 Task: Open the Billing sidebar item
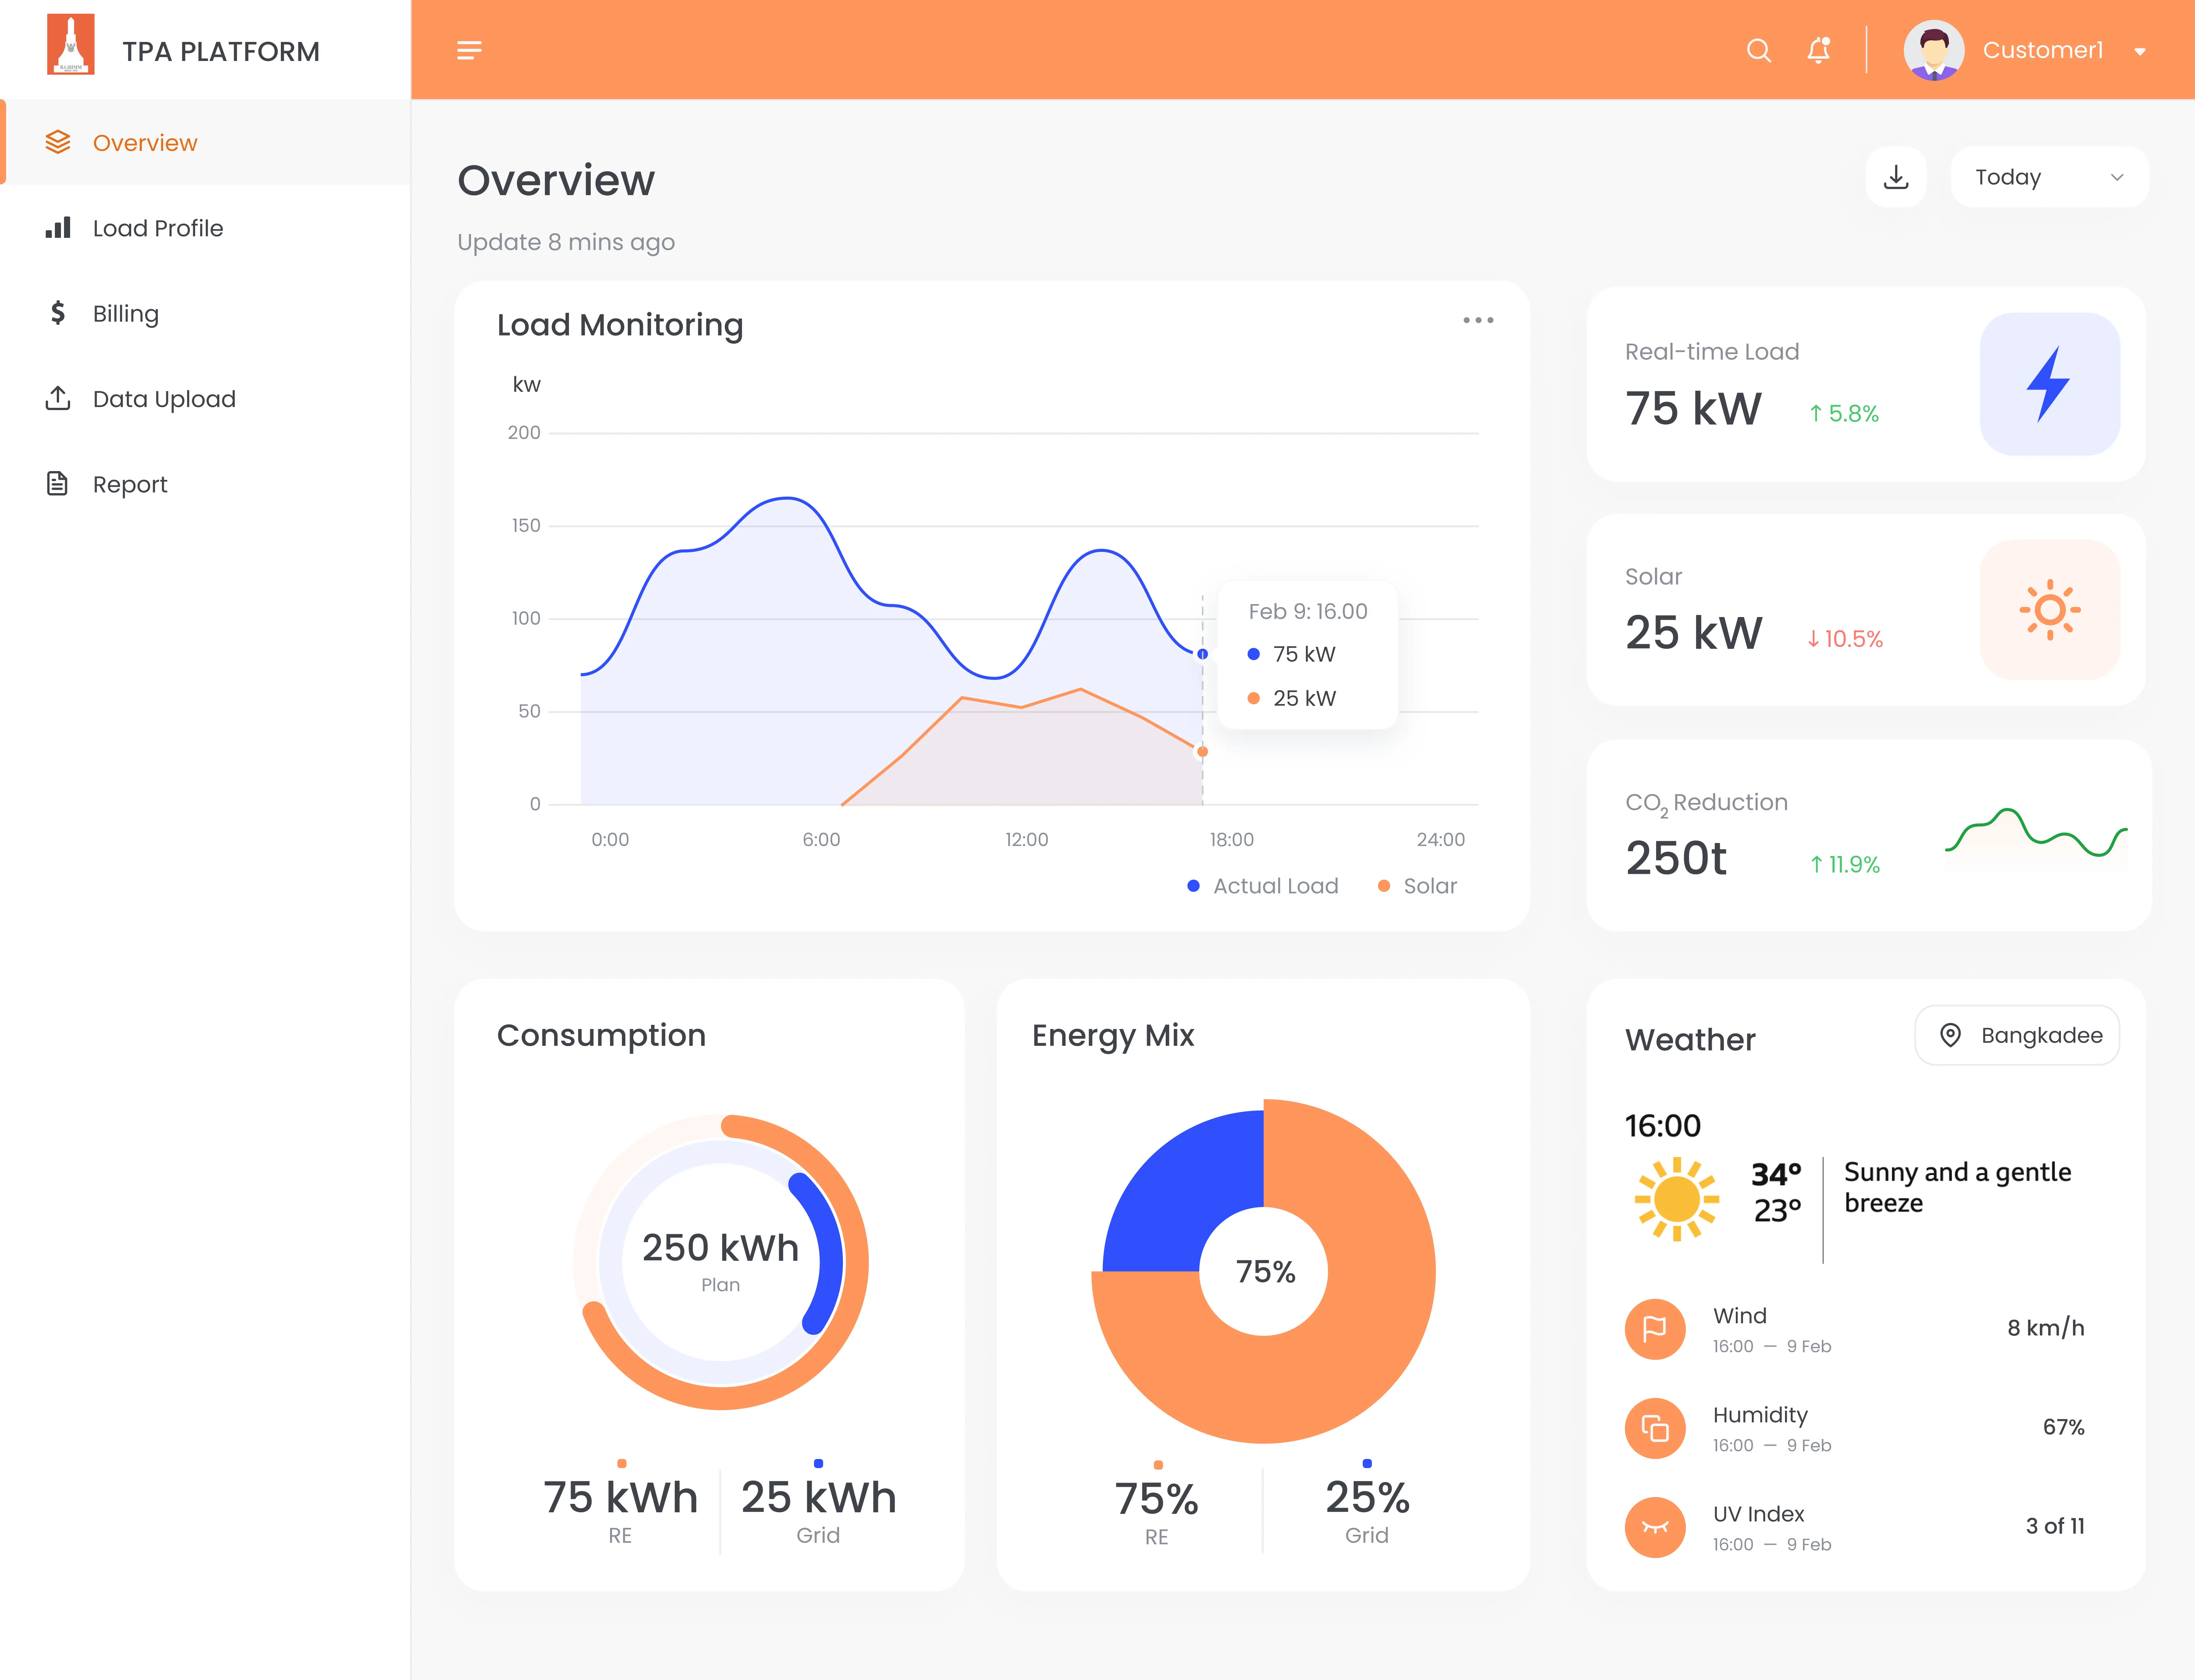(x=126, y=314)
